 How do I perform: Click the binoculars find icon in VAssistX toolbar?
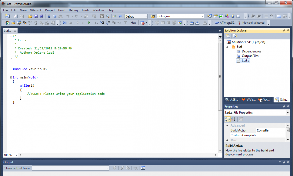tap(24, 23)
